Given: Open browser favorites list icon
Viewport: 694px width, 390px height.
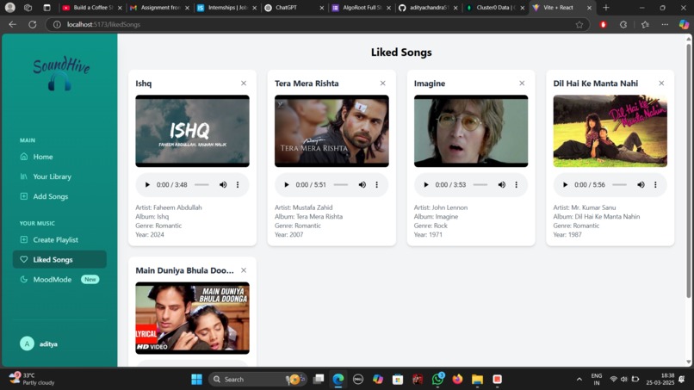Looking at the screenshot, I should click(x=645, y=24).
